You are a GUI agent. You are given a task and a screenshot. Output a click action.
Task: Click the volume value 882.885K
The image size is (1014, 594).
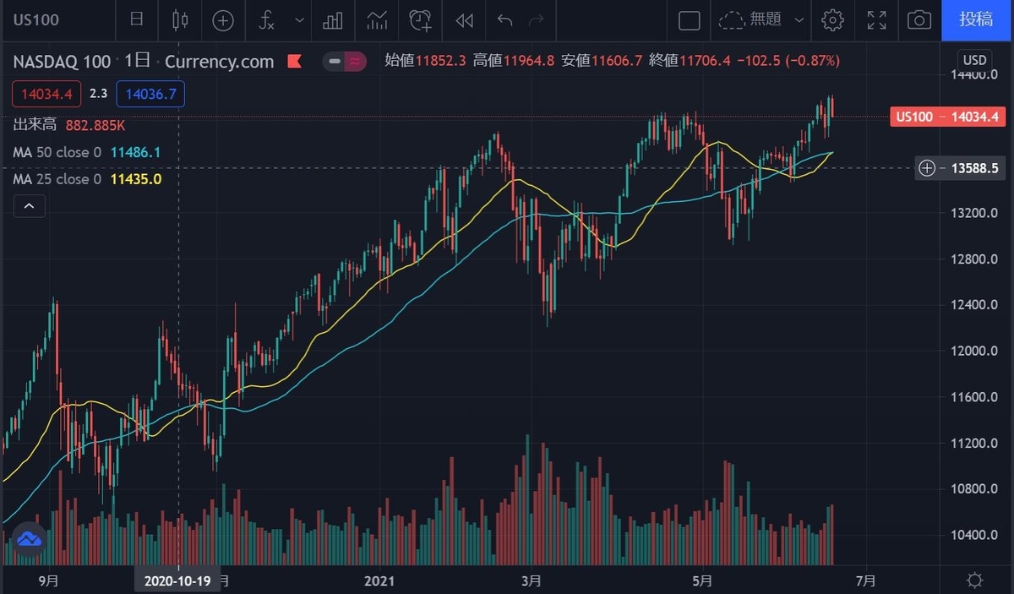(x=95, y=125)
